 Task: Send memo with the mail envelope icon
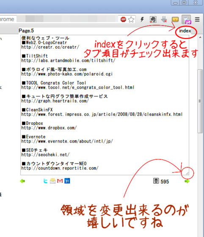coord(52,181)
